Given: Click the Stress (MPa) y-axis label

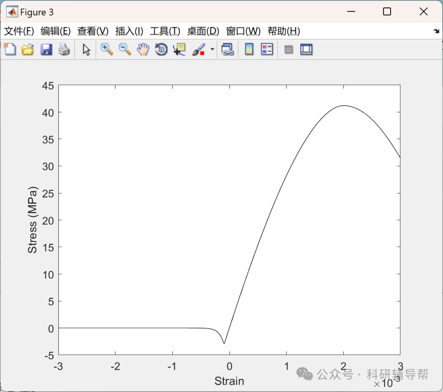Looking at the screenshot, I should coord(32,220).
